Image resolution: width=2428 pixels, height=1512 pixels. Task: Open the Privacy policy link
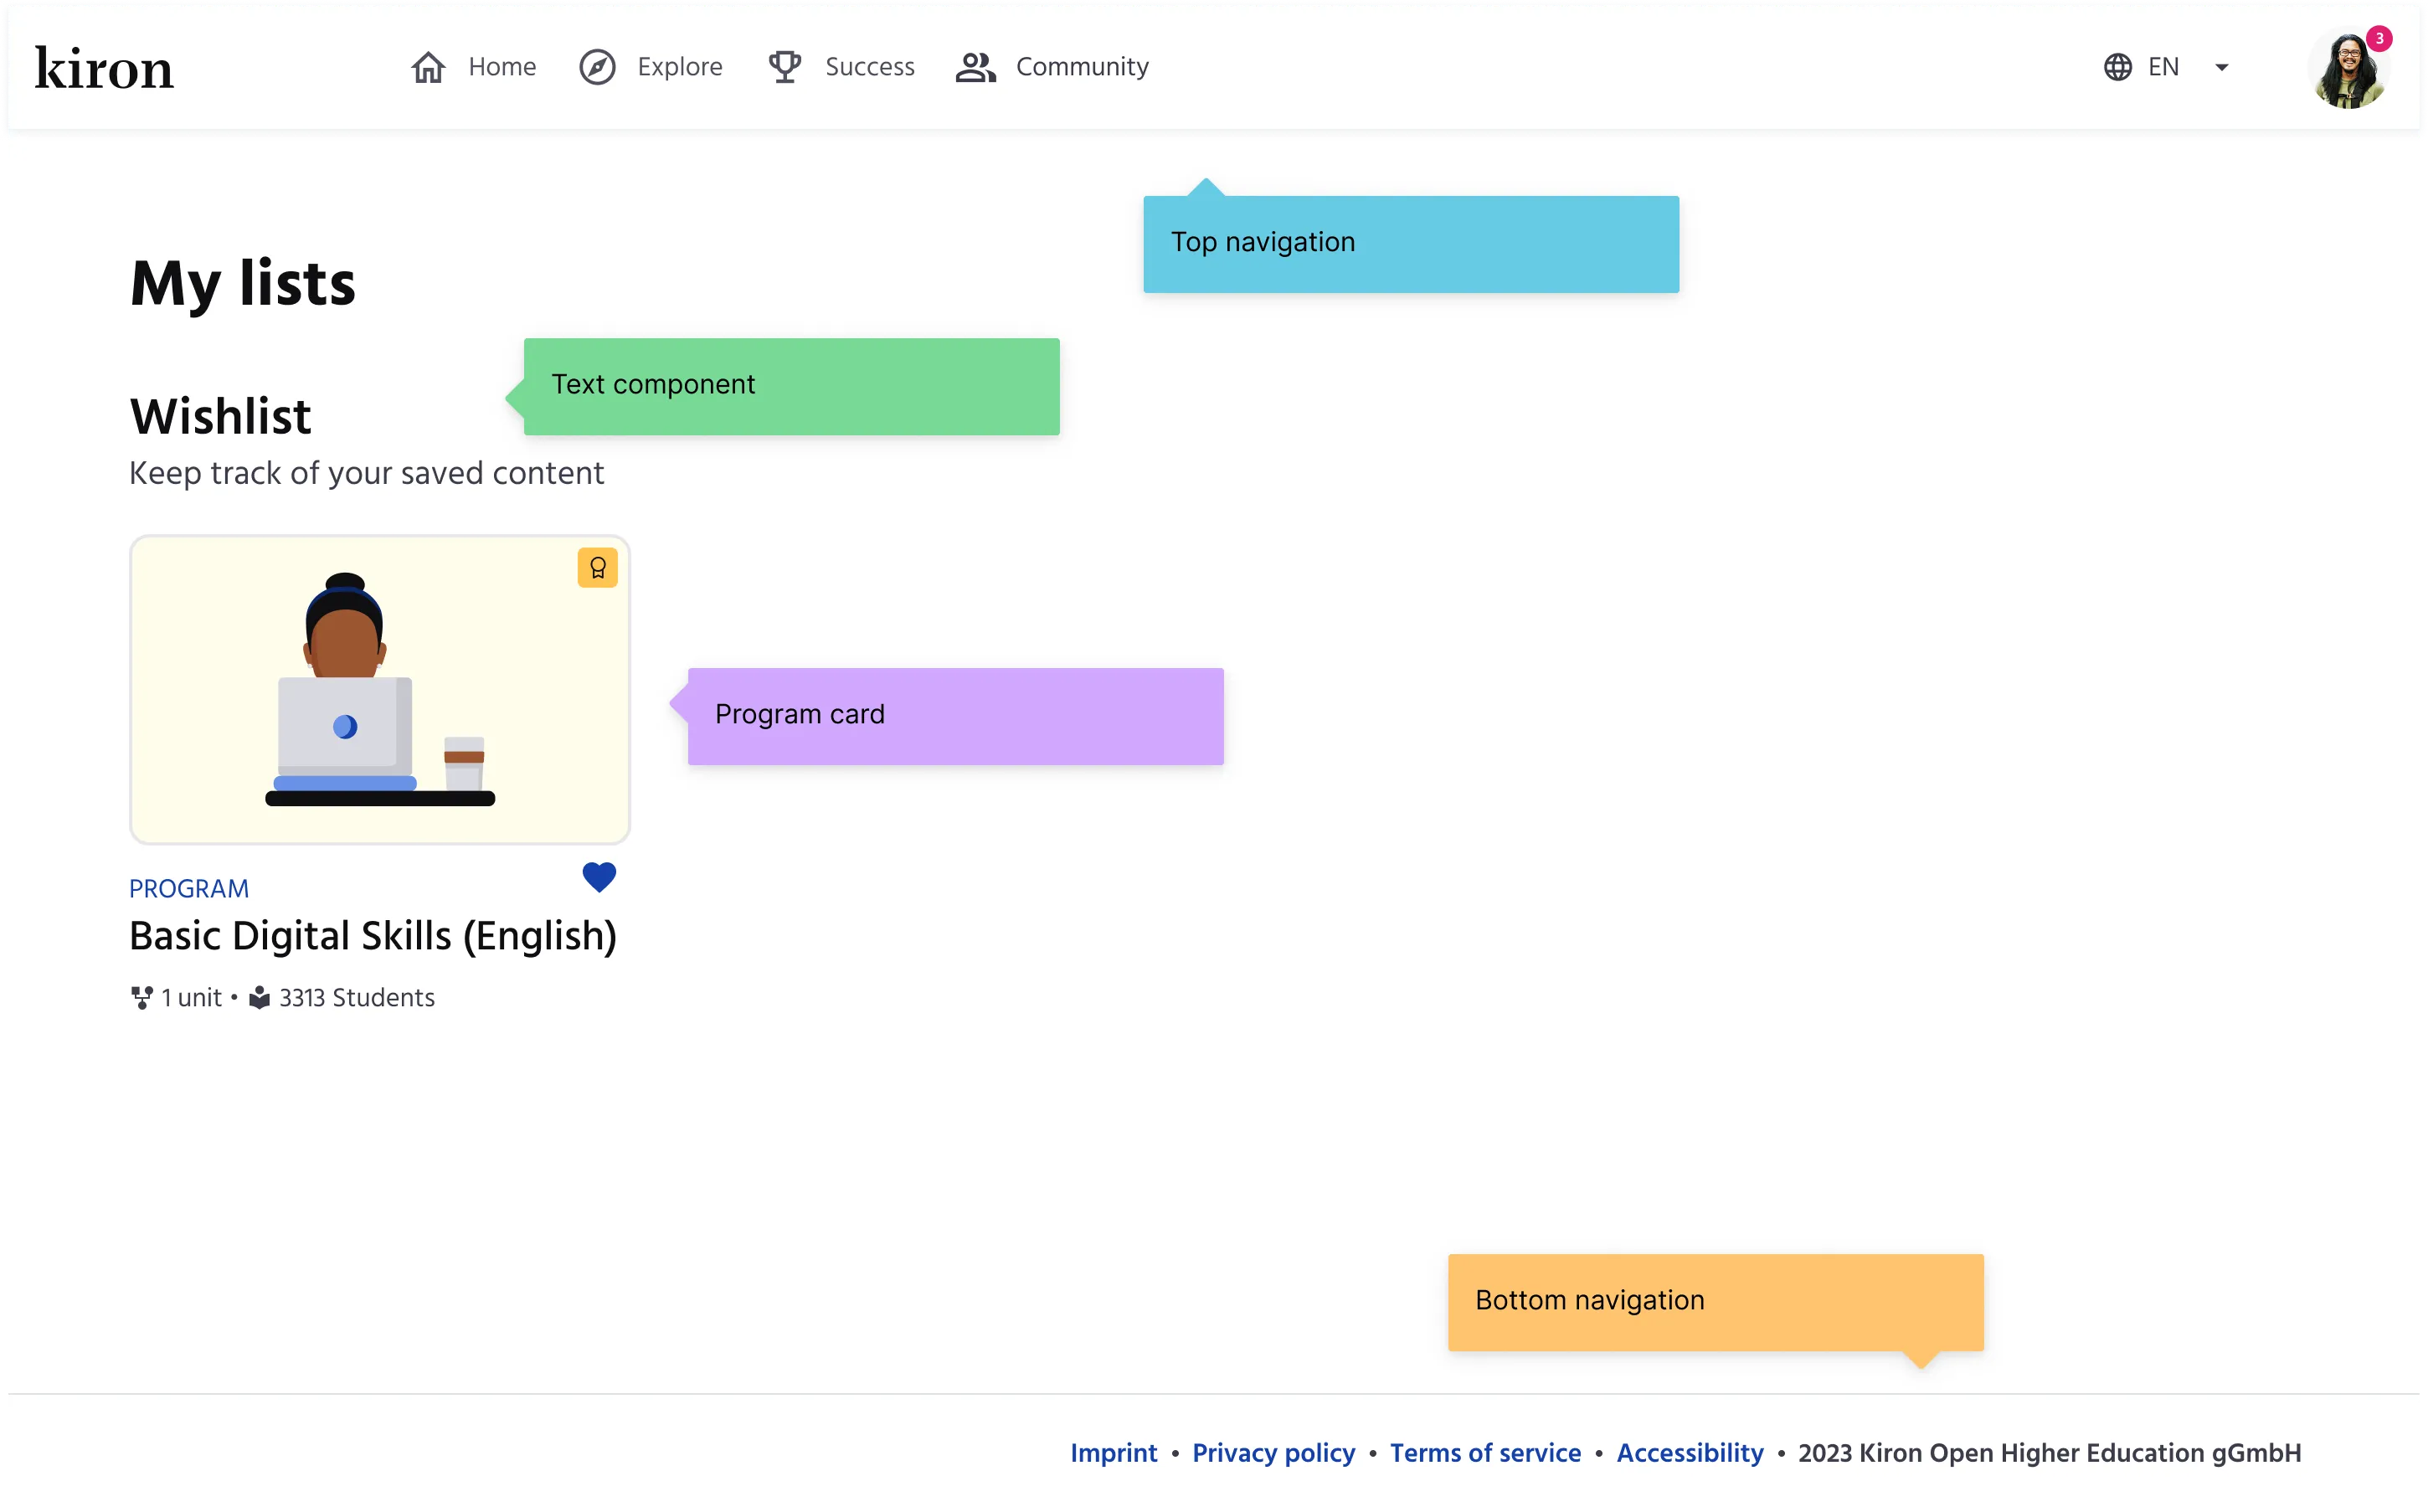coord(1273,1453)
